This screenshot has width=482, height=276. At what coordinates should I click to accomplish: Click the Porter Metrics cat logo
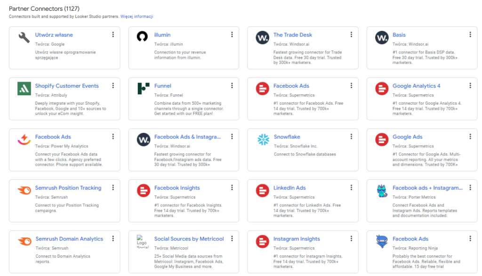381,191
